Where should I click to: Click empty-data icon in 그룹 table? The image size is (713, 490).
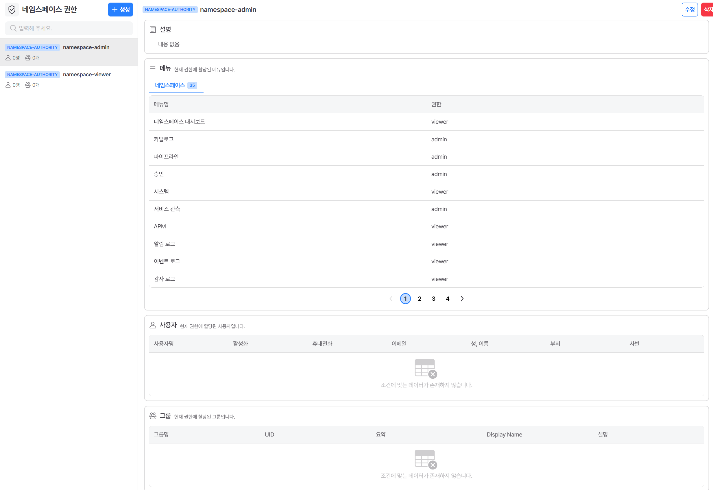pos(426,459)
